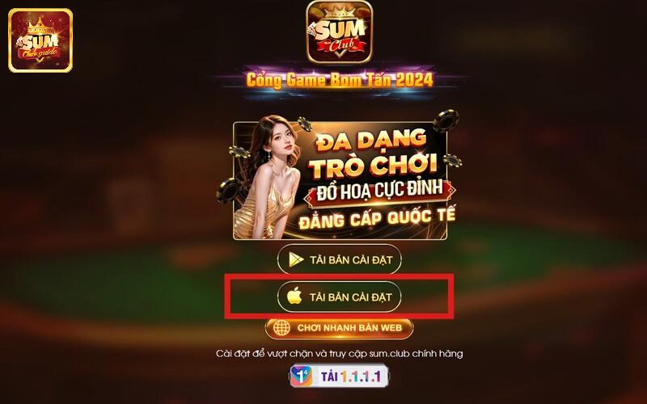
Task: Click the sum.club chính hãng install text
Action: coord(339,354)
